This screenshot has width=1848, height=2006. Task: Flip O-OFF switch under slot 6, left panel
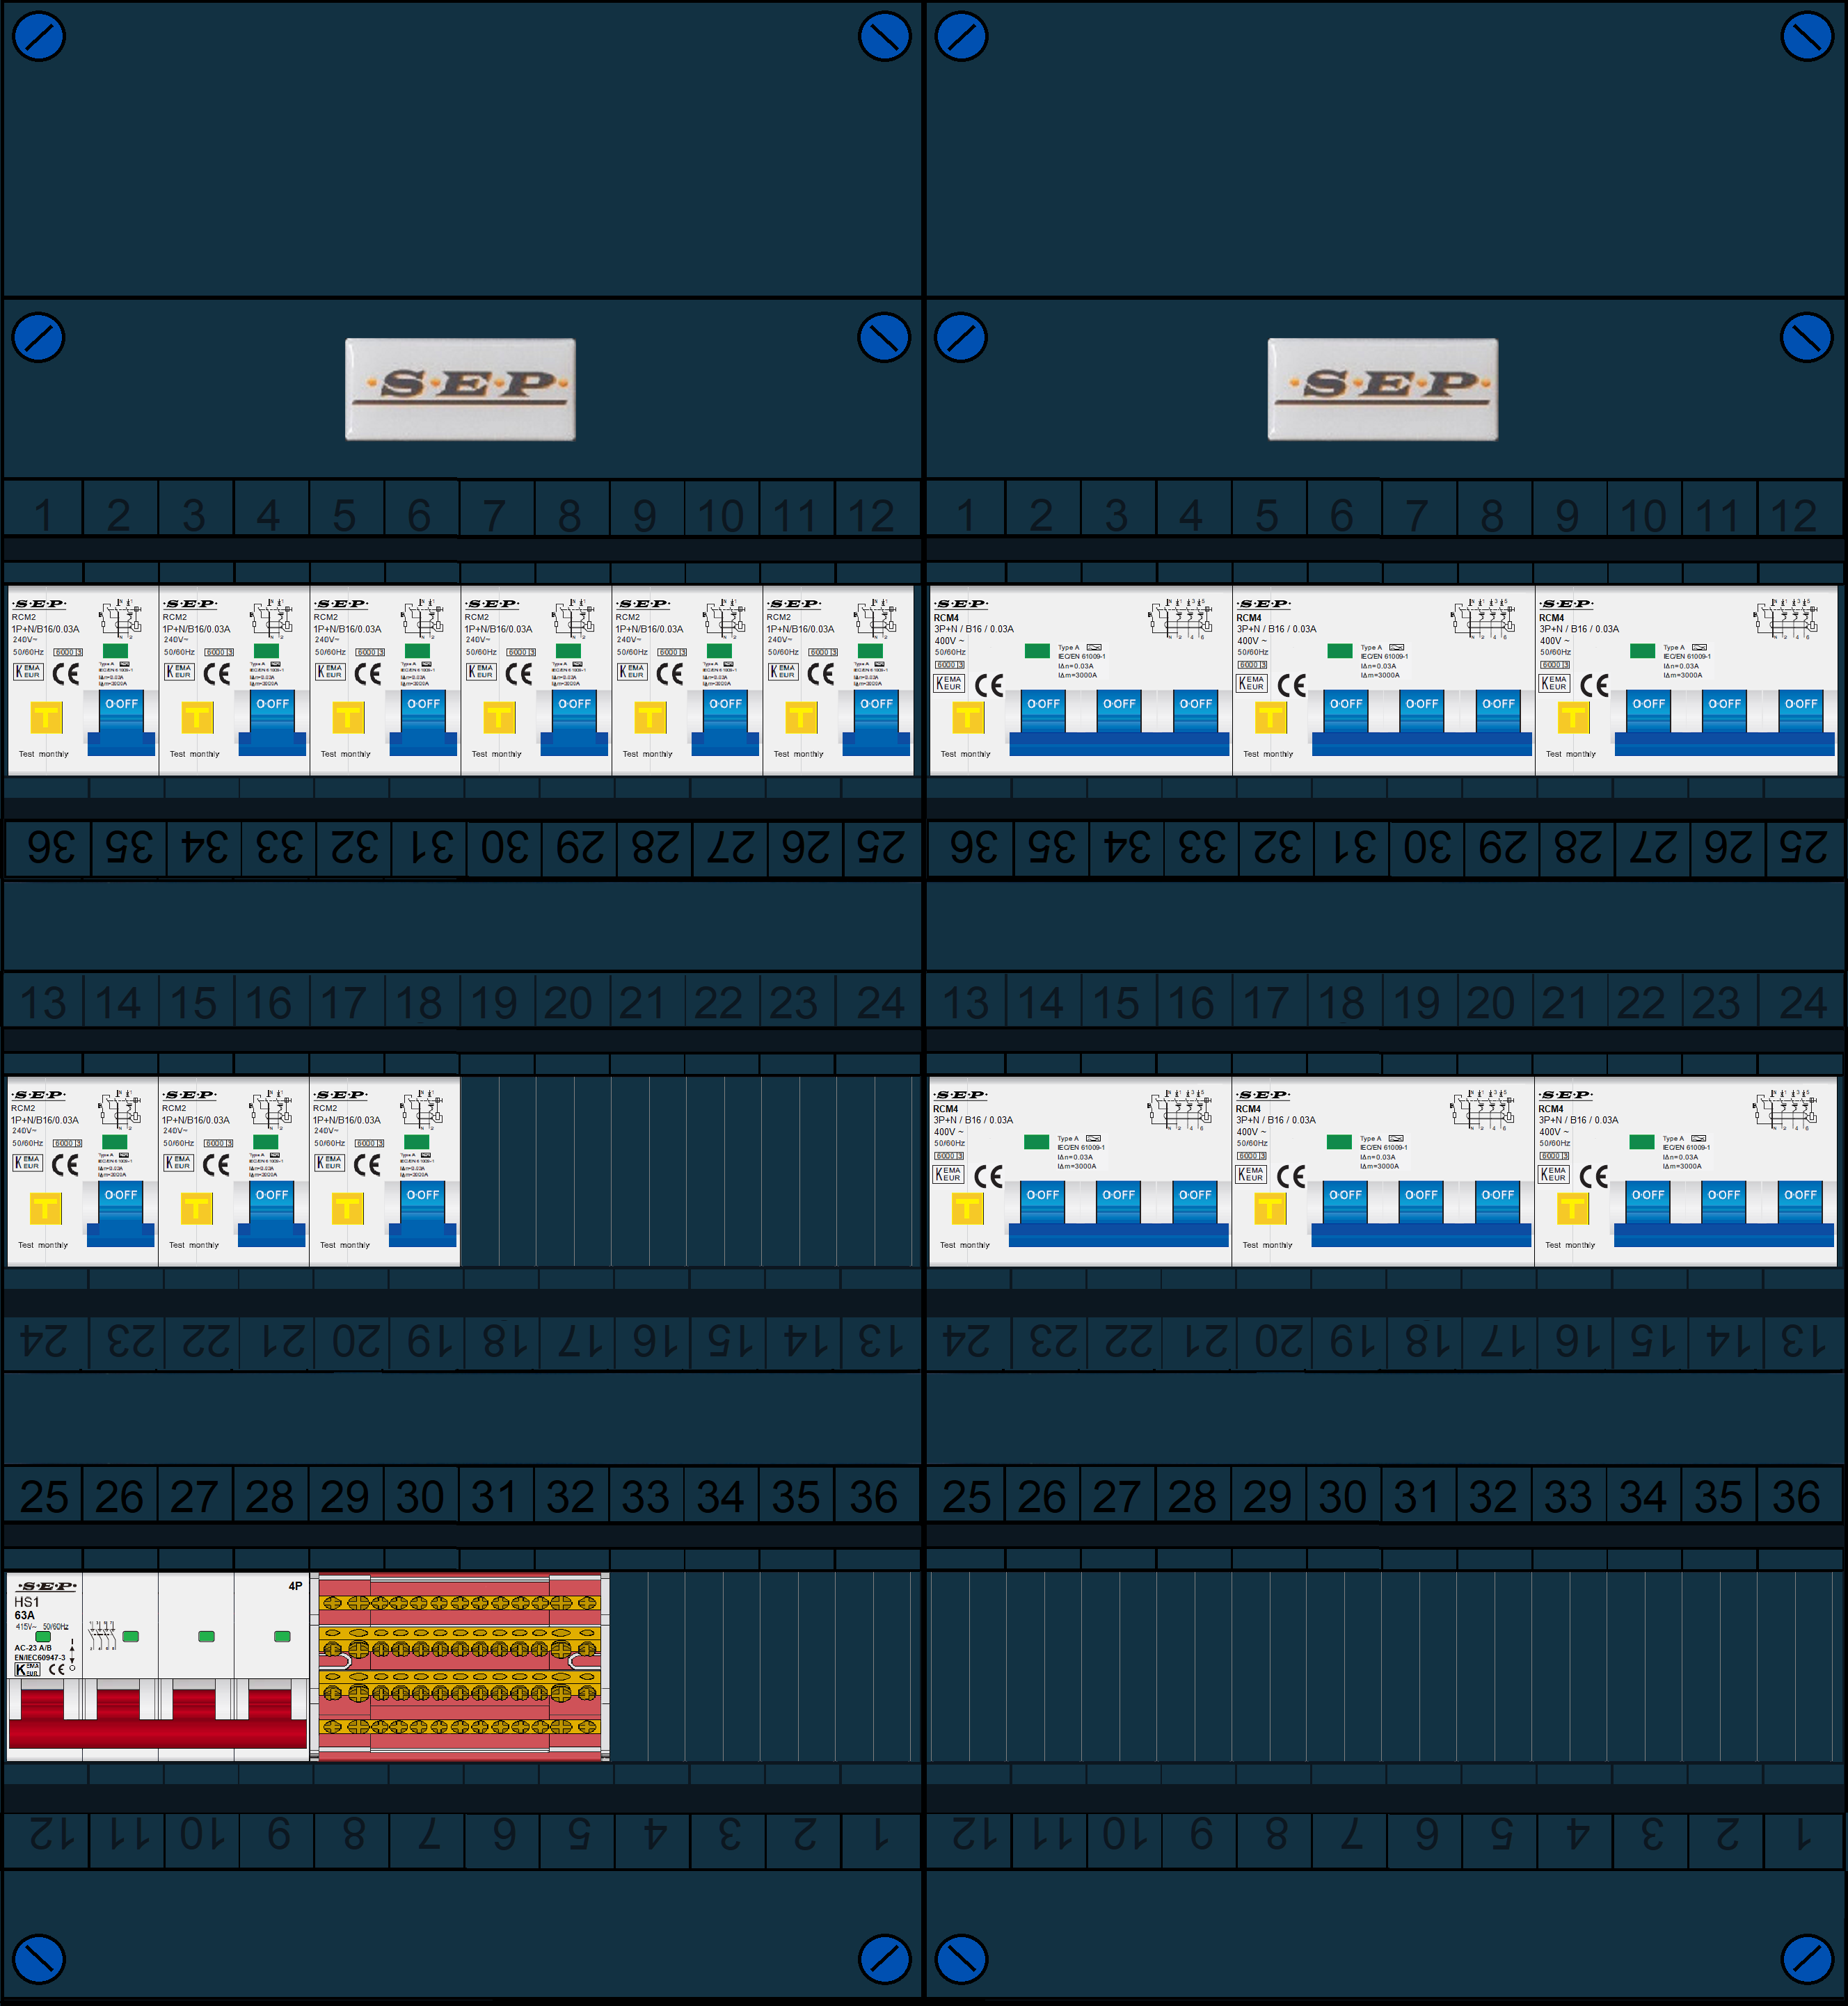coord(423,721)
